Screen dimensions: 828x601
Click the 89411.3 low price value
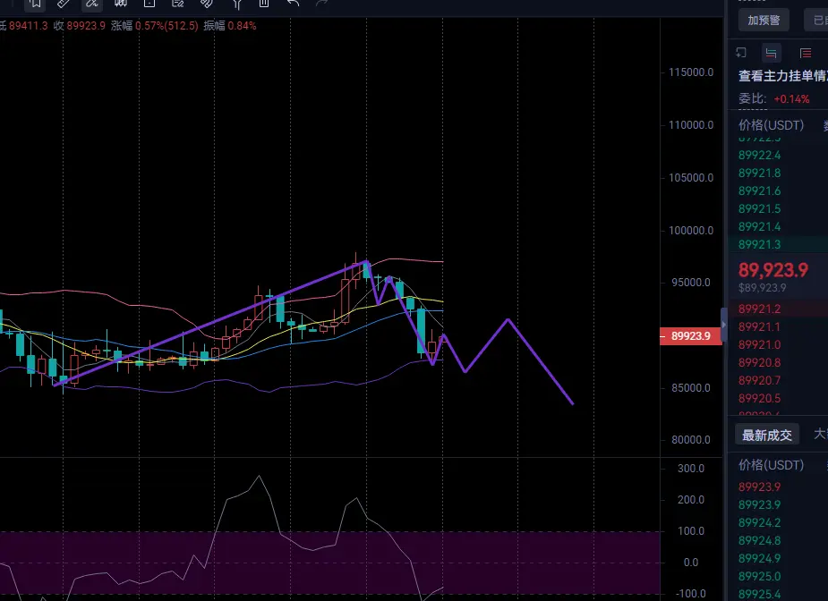[x=28, y=26]
